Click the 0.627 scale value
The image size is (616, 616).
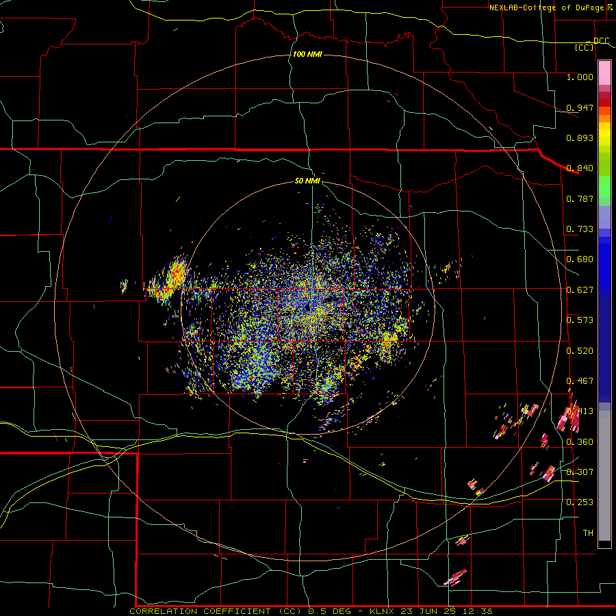pyautogui.click(x=580, y=290)
